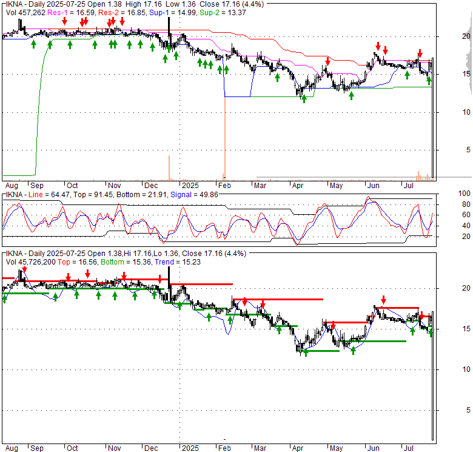Click the Apr label on bottom chart's time axis
473x452 pixels.
tap(297, 448)
